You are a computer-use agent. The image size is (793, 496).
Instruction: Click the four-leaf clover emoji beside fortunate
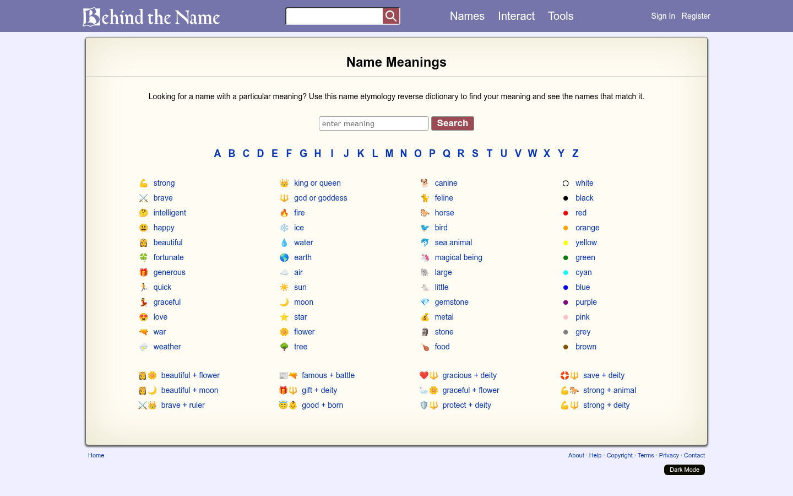coord(144,257)
